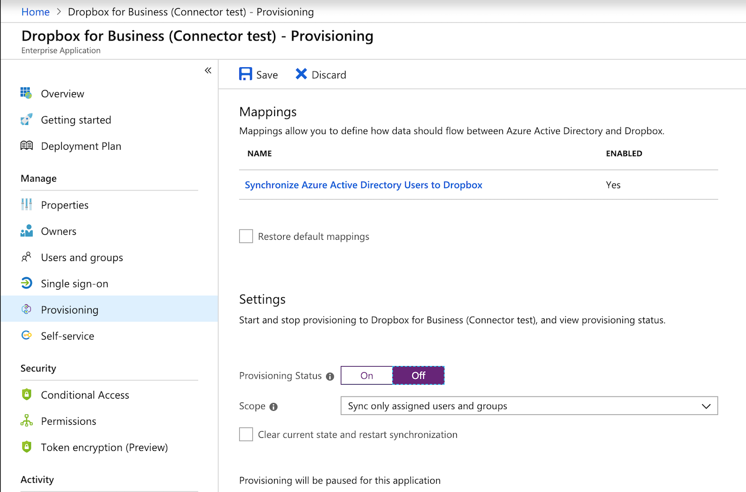This screenshot has height=492, width=746.
Task: Click the Getting started rocket icon
Action: 26,120
